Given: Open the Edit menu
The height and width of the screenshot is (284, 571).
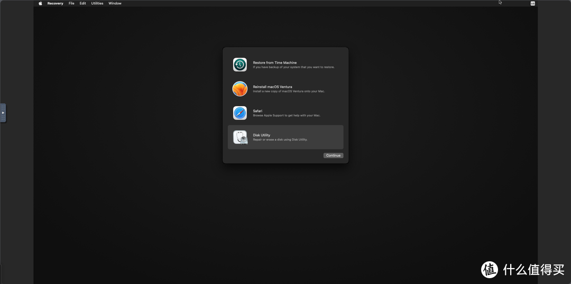Looking at the screenshot, I should 82,3.
